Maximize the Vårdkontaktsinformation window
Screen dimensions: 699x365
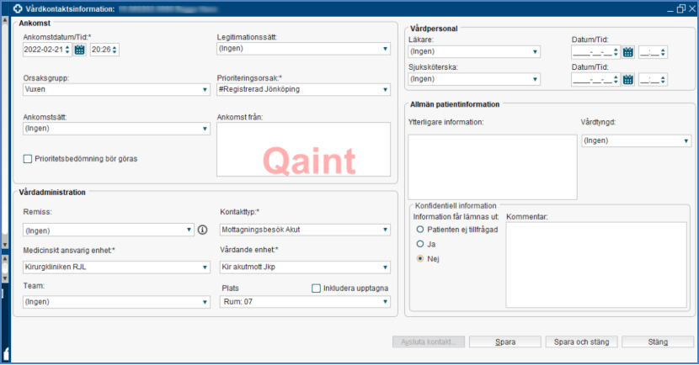coord(670,8)
